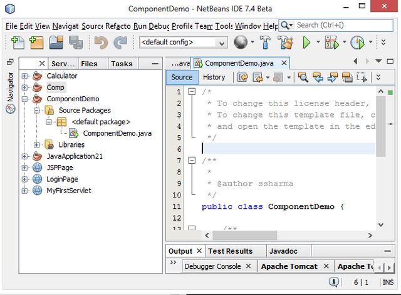
Task: Click the Undo arrow icon
Action: click(101, 42)
